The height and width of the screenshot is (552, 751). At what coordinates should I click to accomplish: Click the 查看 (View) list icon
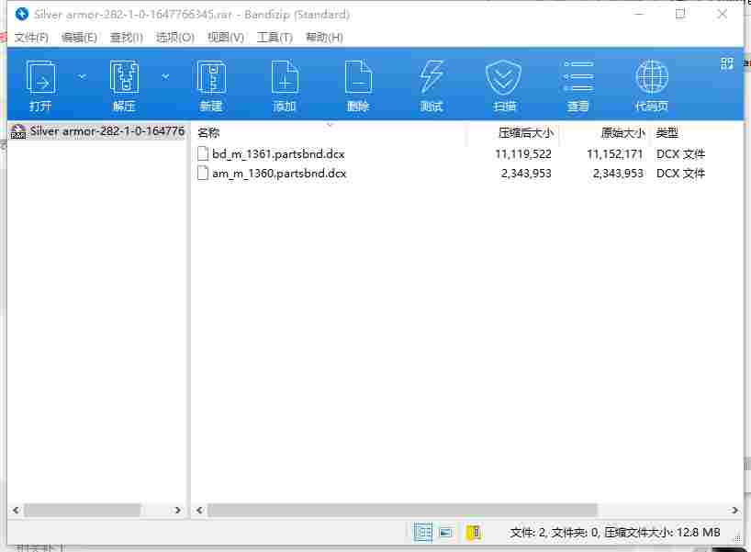pos(578,76)
